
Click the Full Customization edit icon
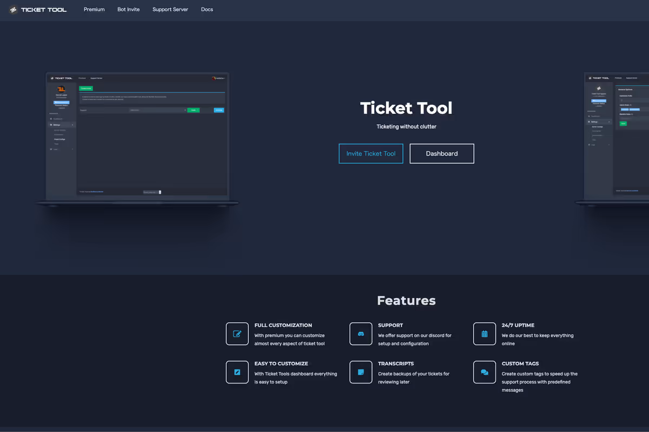pos(237,334)
